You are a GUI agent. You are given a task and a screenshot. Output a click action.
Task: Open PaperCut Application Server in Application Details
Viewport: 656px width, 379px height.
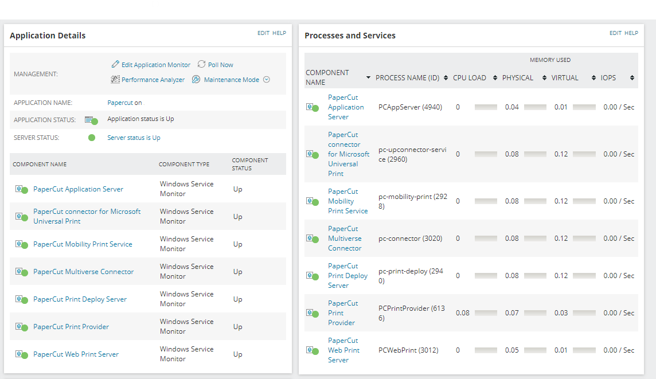tap(78, 189)
